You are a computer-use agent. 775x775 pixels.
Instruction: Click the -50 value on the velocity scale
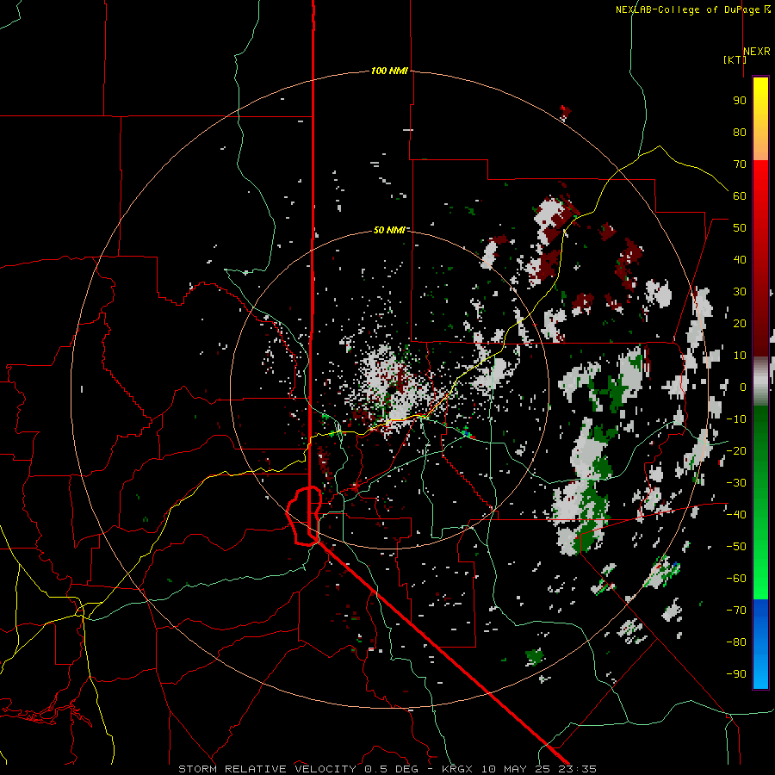tap(736, 547)
